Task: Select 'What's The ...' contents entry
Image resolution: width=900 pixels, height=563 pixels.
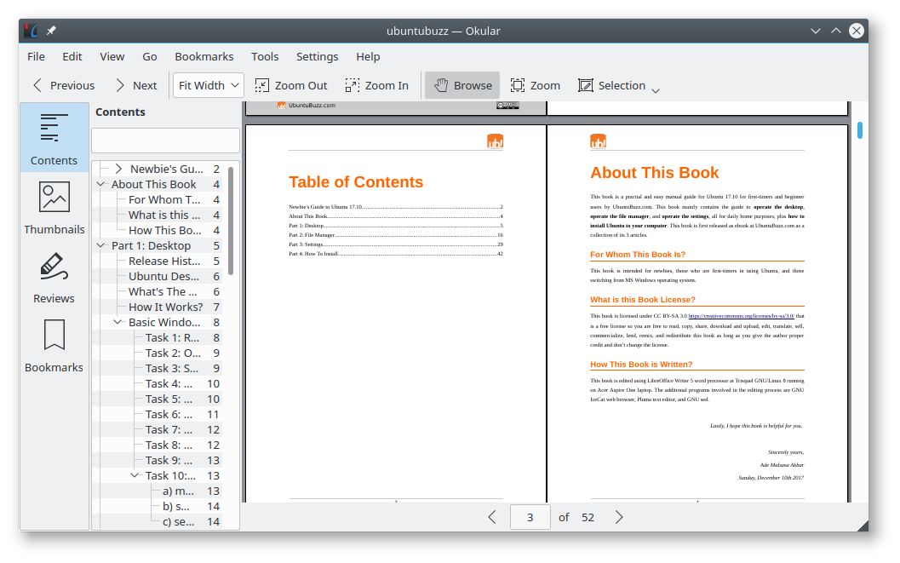Action: pyautogui.click(x=163, y=292)
